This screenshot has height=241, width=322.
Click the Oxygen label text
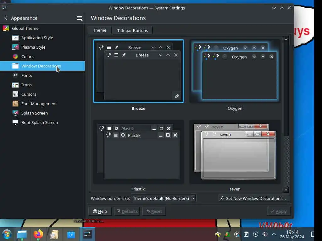[235, 108]
